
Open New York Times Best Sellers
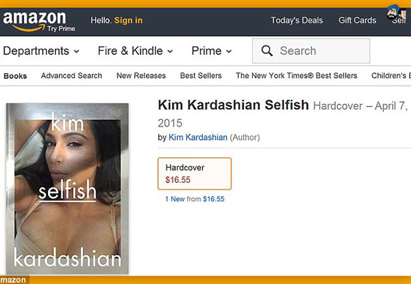coord(296,76)
